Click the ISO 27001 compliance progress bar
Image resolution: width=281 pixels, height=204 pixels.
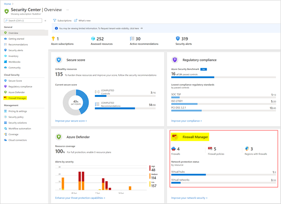pos(223,104)
